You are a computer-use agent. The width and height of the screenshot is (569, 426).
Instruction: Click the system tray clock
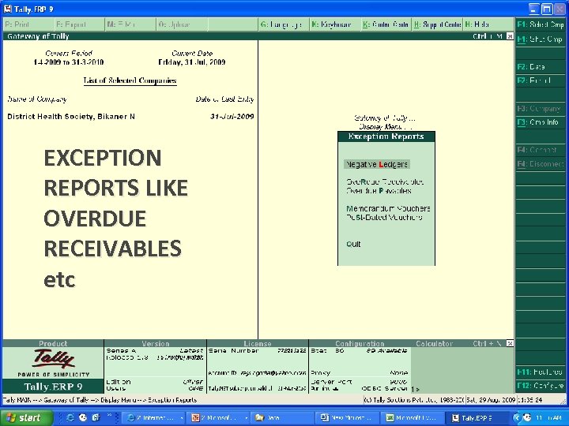pos(550,418)
